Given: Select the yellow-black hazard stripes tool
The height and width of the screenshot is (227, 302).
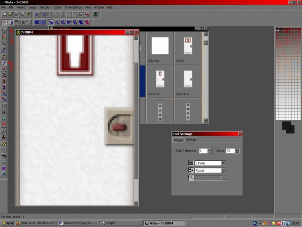Looking at the screenshot, I should 4,144.
